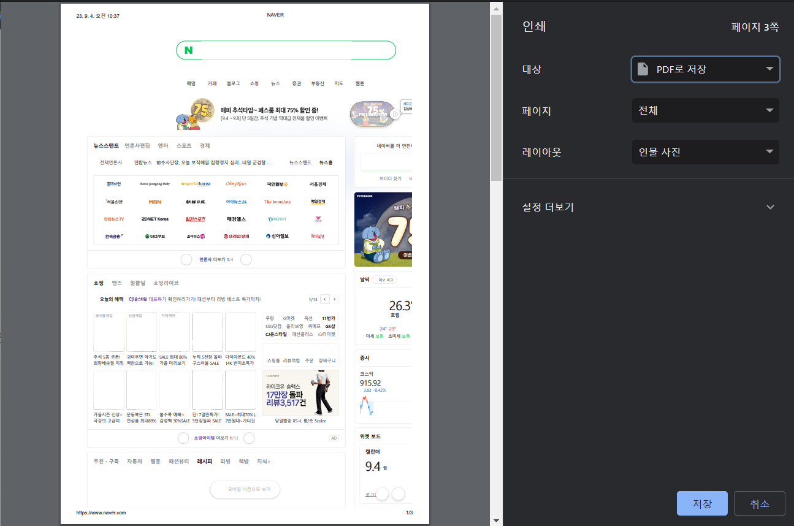This screenshot has width=794, height=526.
Task: Click the 매경헬스 logo
Action: [x=236, y=219]
